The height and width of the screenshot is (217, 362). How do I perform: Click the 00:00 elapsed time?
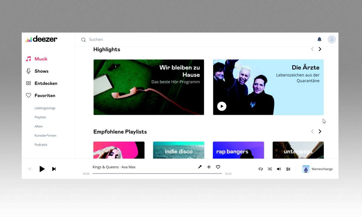86,174
